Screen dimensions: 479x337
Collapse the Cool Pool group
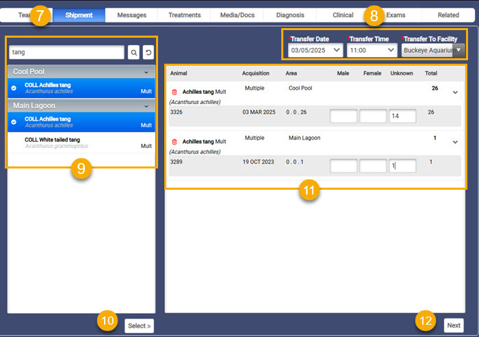click(x=146, y=72)
